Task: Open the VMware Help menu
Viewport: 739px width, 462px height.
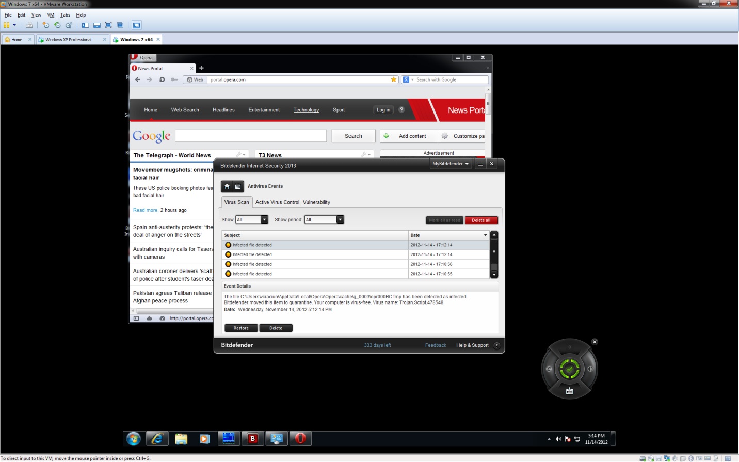Action: click(81, 15)
